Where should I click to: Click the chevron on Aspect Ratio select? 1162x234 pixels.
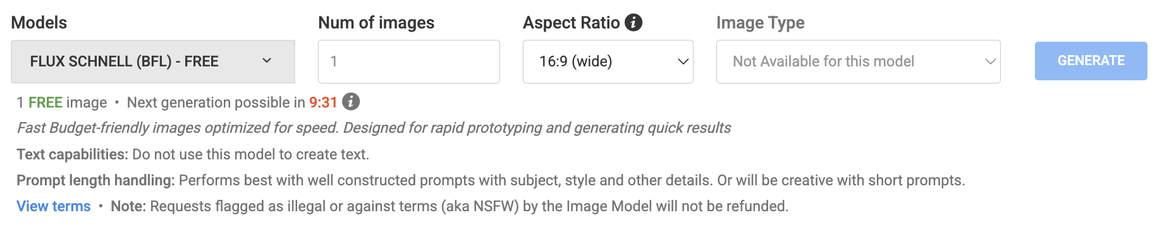[x=683, y=61]
